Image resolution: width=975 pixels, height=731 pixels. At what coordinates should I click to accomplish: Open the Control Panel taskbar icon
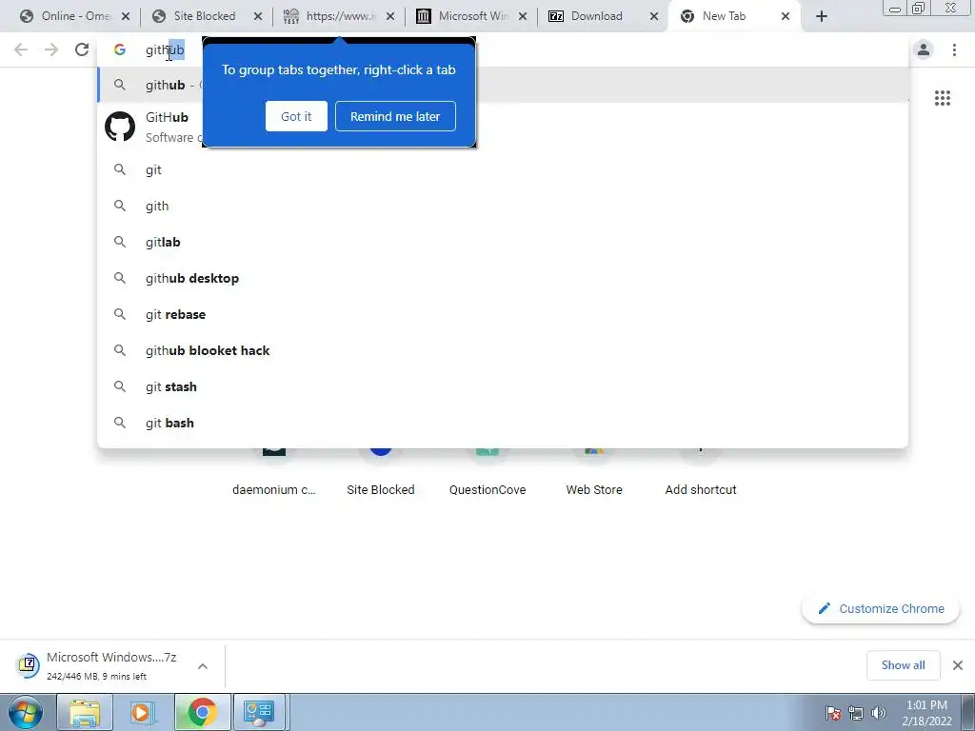click(259, 712)
